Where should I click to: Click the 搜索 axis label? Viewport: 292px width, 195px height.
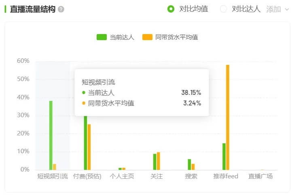pyautogui.click(x=191, y=176)
